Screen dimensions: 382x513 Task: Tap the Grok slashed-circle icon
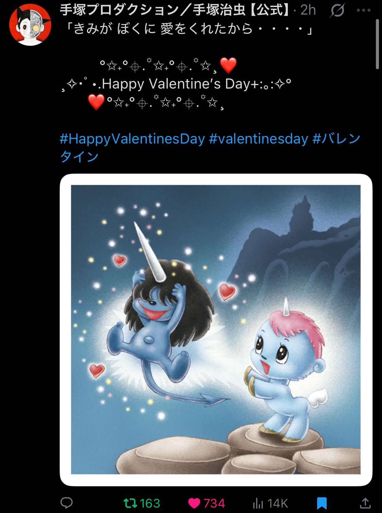coord(337,10)
